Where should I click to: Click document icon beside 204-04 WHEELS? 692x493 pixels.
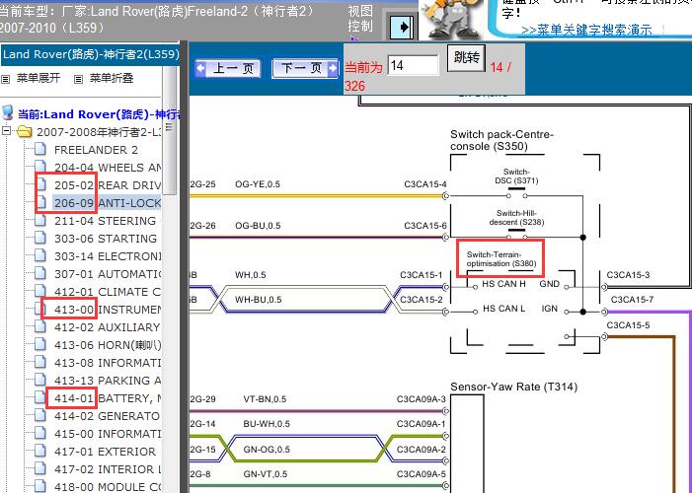coord(40,167)
